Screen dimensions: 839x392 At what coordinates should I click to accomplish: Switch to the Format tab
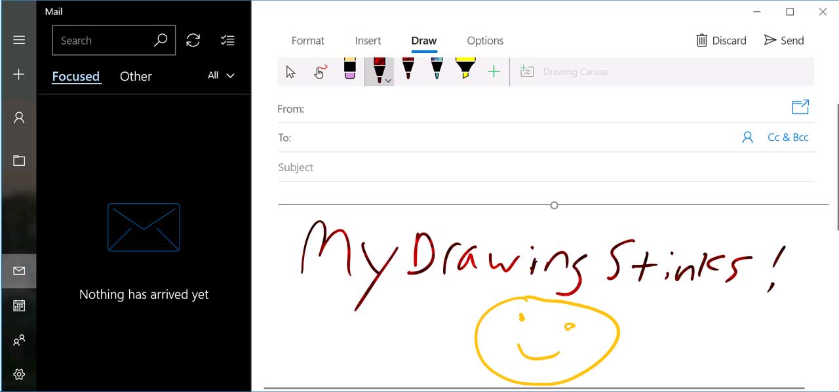pos(308,41)
